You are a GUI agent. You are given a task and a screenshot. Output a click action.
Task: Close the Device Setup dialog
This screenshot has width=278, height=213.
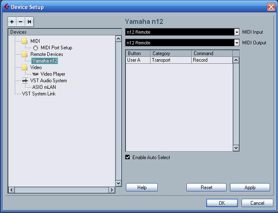point(271,7)
